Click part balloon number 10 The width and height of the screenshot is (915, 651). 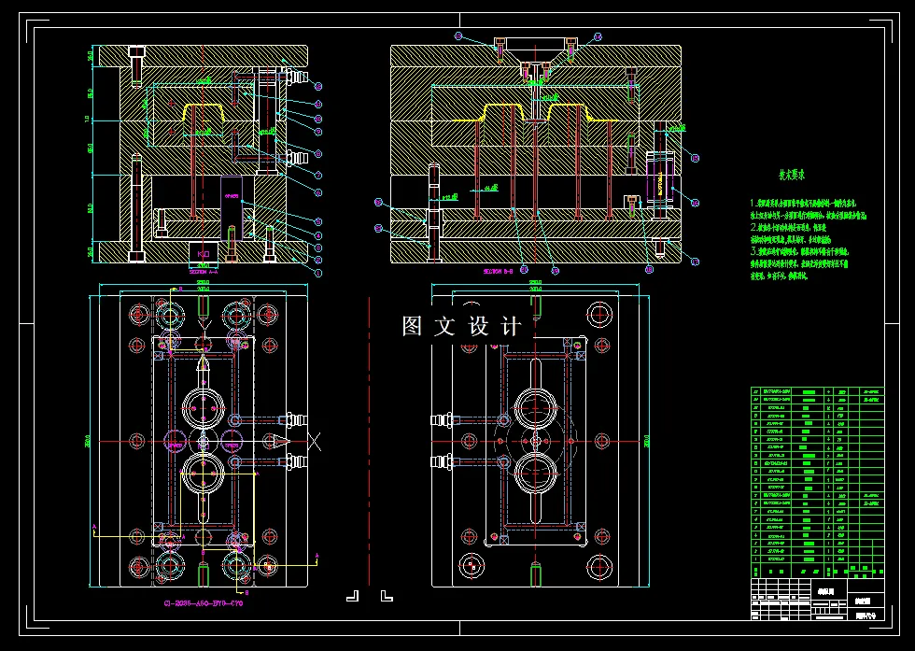[x=318, y=119]
